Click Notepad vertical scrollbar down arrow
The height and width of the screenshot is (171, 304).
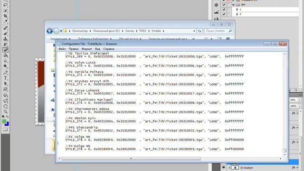point(285,155)
